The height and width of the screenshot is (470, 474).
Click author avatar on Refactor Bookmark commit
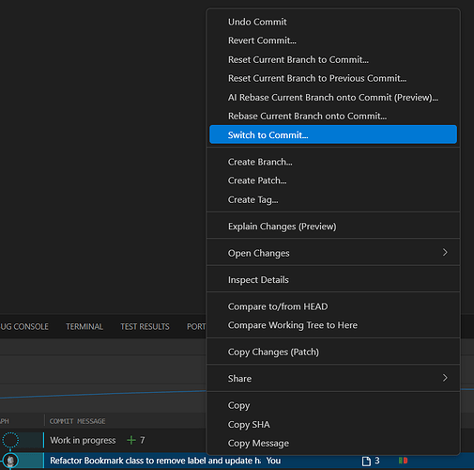10,461
